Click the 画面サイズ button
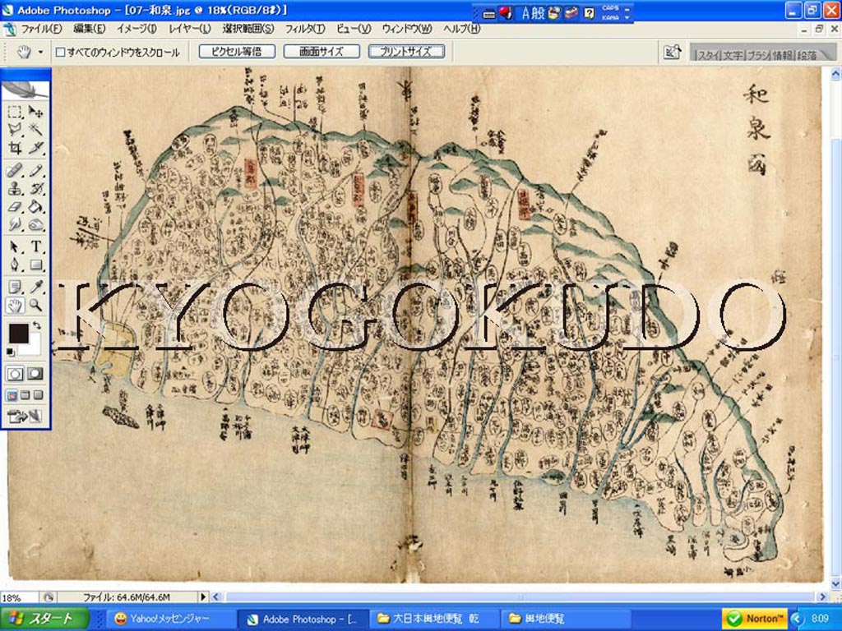Viewport: 842px width, 631px height. 322,52
